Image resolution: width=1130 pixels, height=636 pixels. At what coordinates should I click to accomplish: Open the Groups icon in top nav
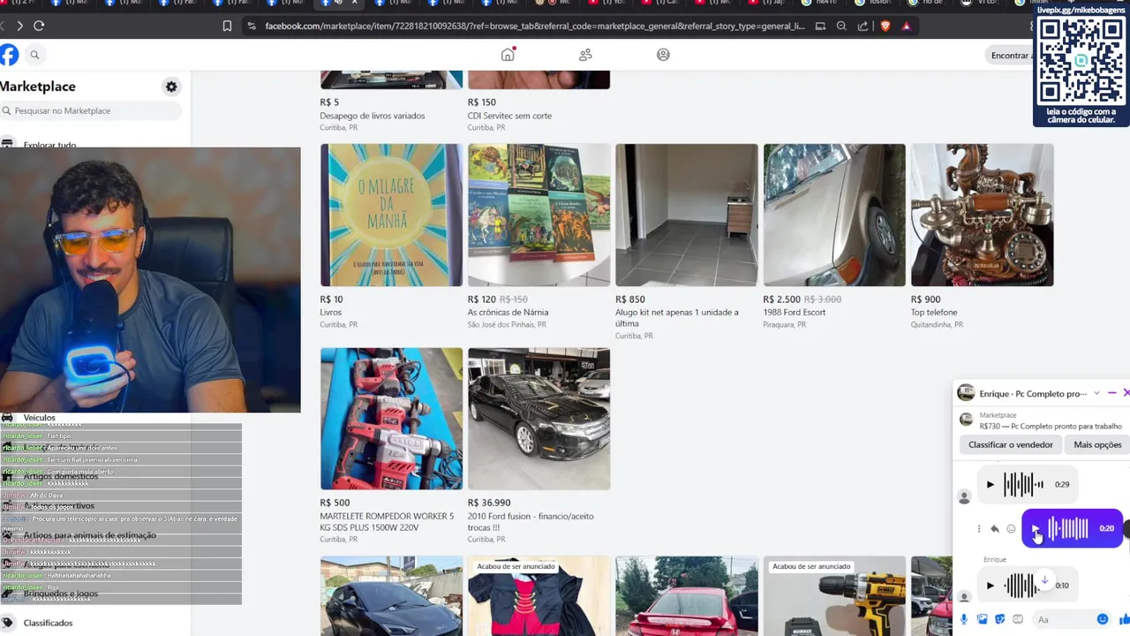coord(663,55)
